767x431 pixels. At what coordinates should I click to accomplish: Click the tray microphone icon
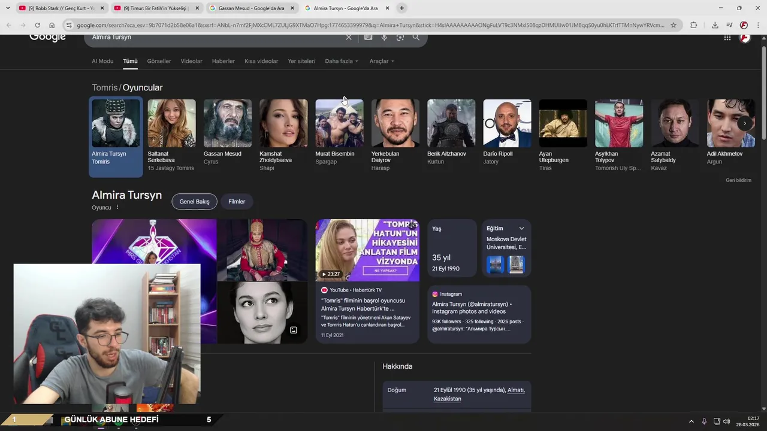(x=704, y=421)
